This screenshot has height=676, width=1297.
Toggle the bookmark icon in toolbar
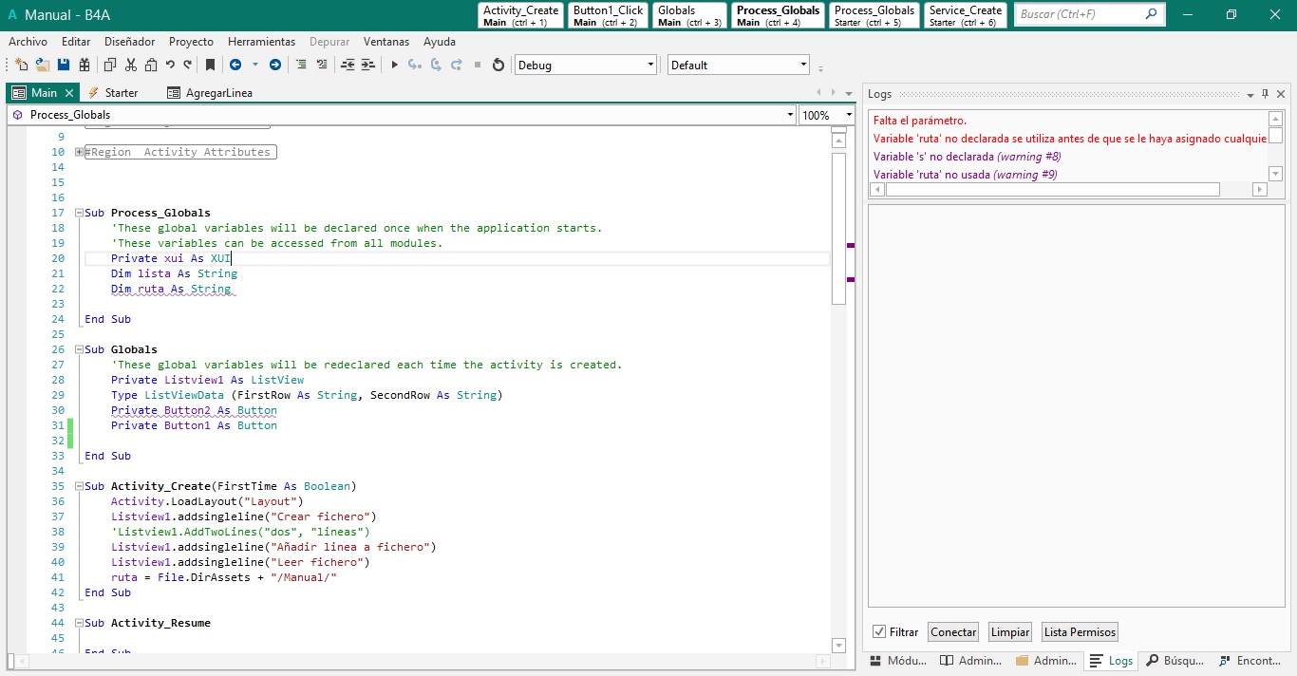pyautogui.click(x=210, y=66)
